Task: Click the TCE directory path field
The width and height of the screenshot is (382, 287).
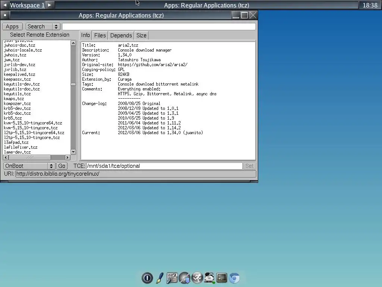Action: pos(165,166)
